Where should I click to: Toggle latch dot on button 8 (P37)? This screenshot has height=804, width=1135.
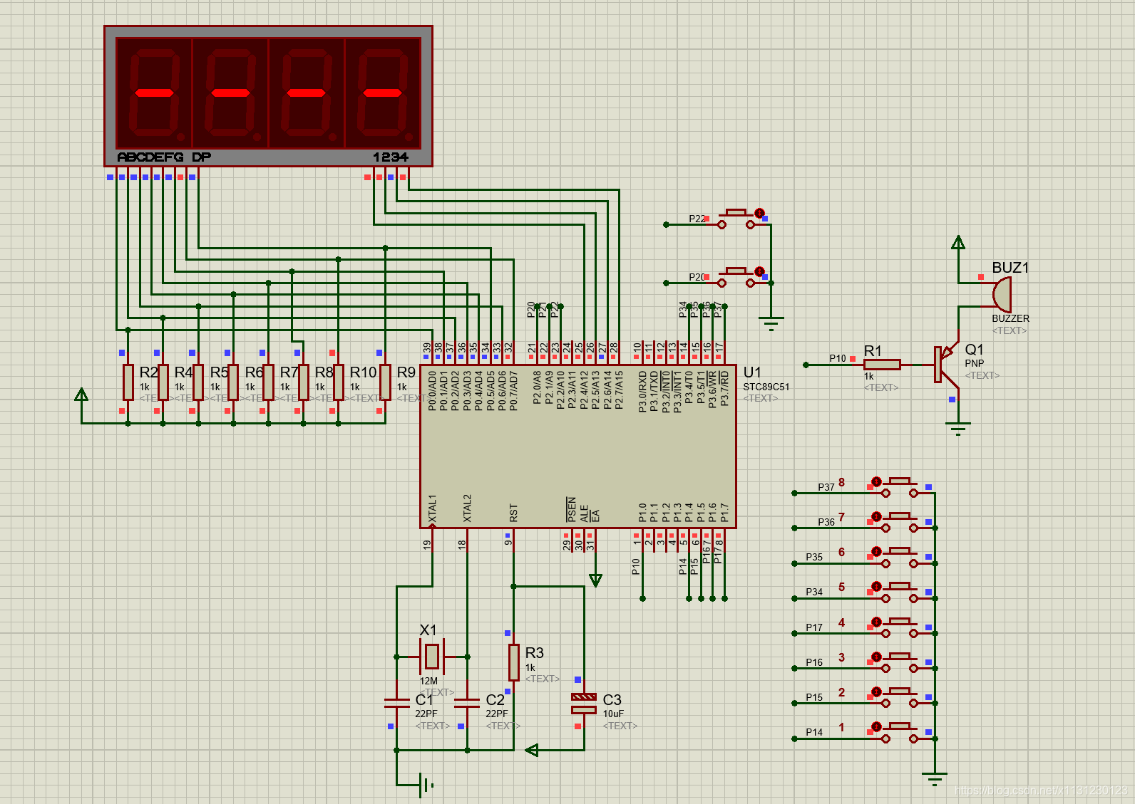877,482
